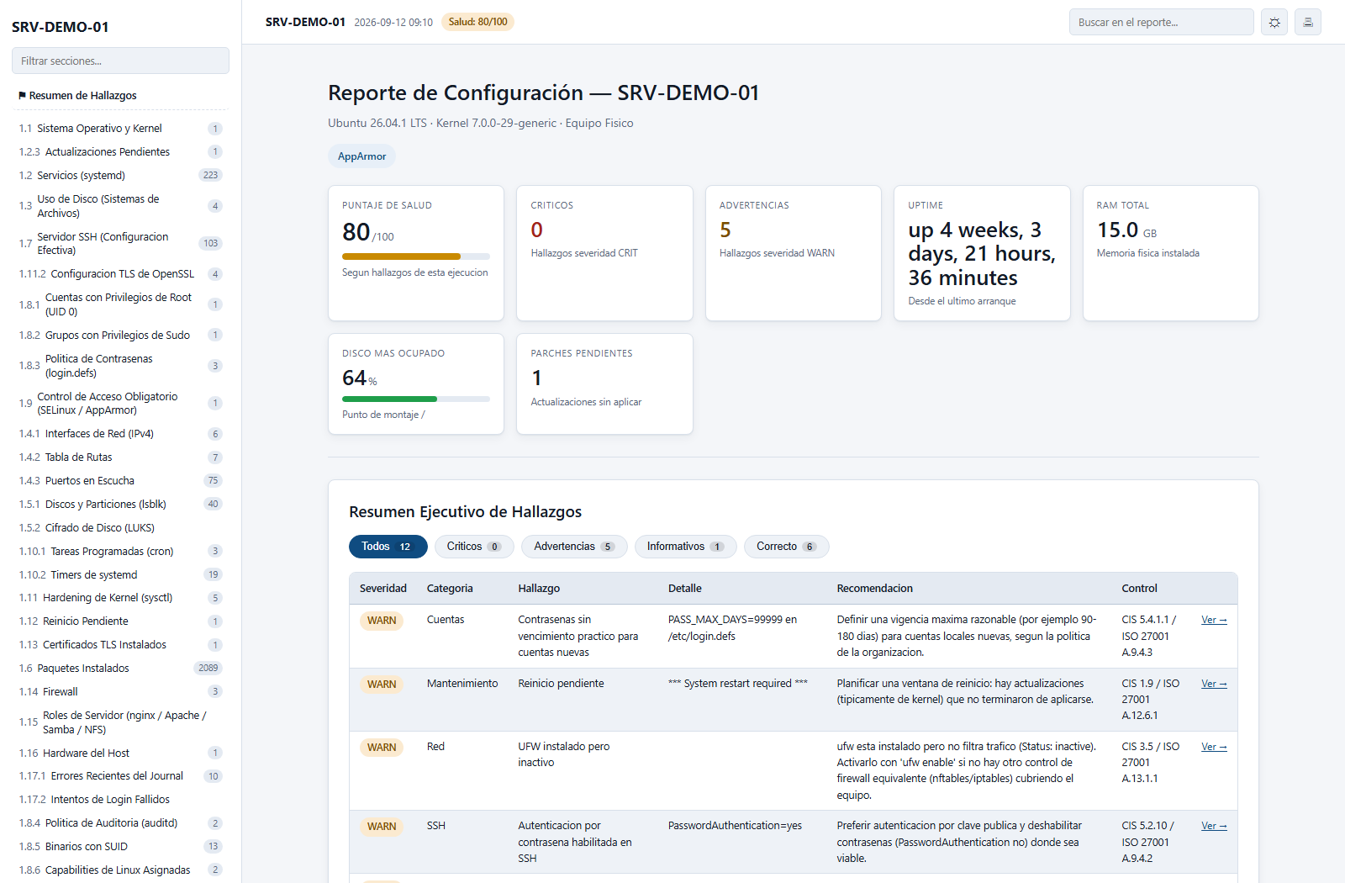Focus the 'Buscar en el reporte' search field
The height and width of the screenshot is (883, 1345).
(1161, 22)
